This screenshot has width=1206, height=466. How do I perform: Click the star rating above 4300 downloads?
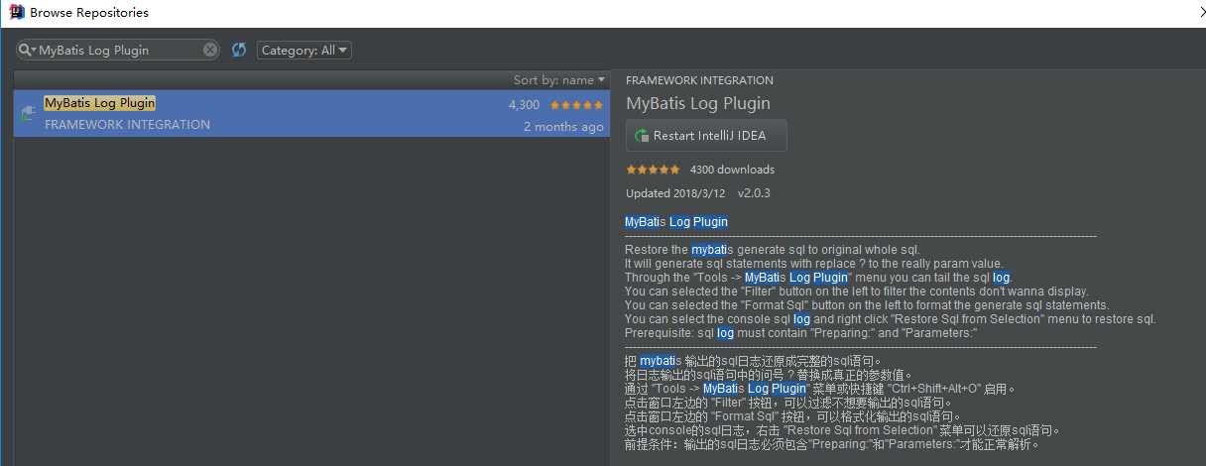click(x=653, y=170)
